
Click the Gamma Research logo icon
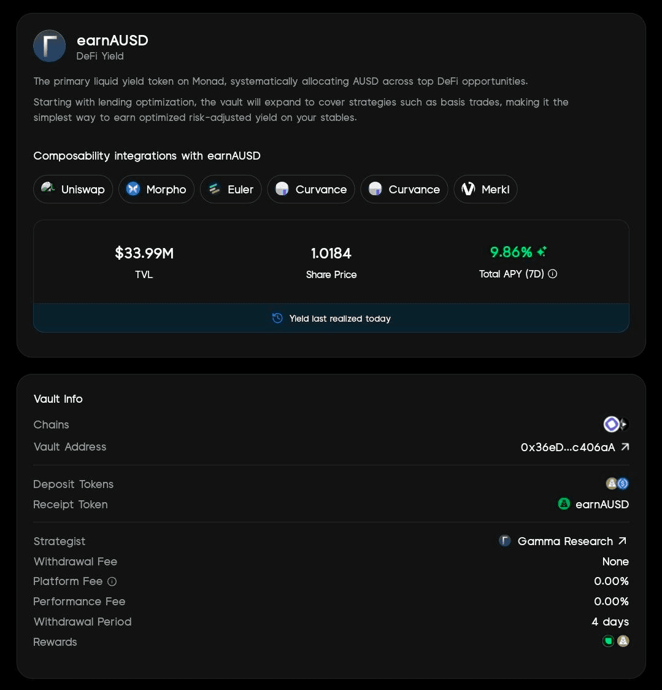(504, 540)
